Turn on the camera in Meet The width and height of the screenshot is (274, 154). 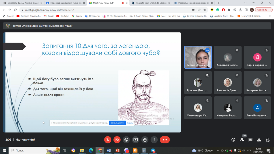click(x=117, y=140)
